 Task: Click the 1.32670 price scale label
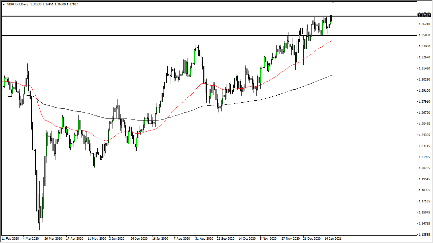tap(424, 57)
